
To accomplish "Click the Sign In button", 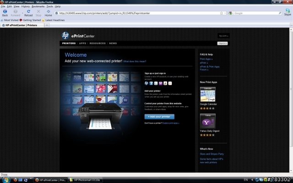I will click(222, 43).
